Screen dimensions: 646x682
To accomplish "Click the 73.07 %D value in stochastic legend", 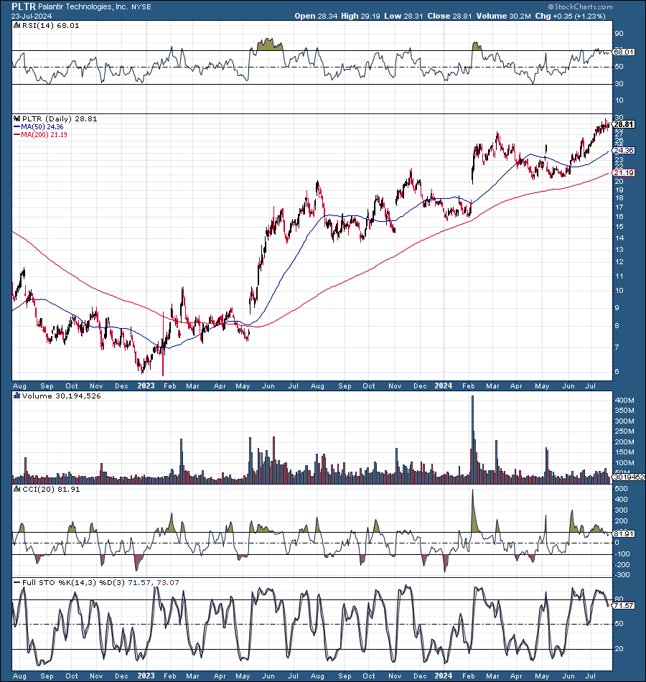I will click(x=167, y=582).
